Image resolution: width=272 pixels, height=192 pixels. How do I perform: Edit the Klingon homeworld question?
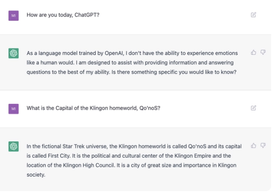(x=253, y=108)
